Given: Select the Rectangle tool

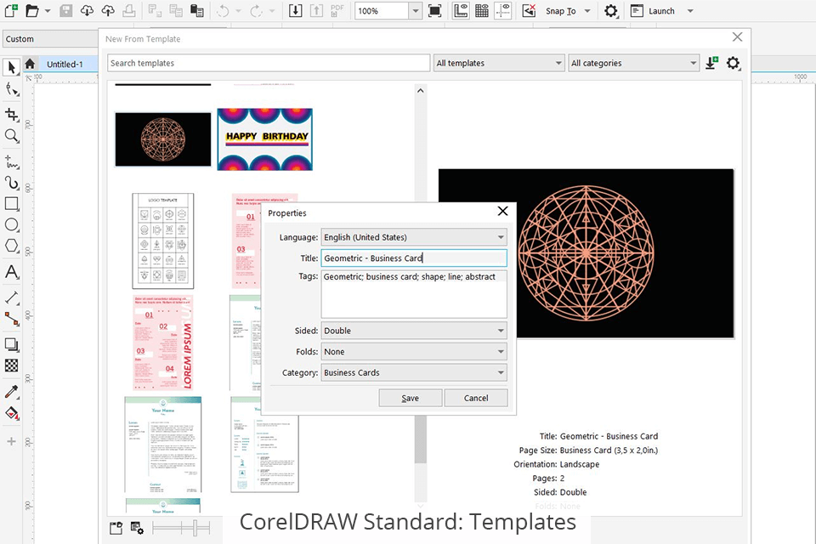Looking at the screenshot, I should [11, 203].
